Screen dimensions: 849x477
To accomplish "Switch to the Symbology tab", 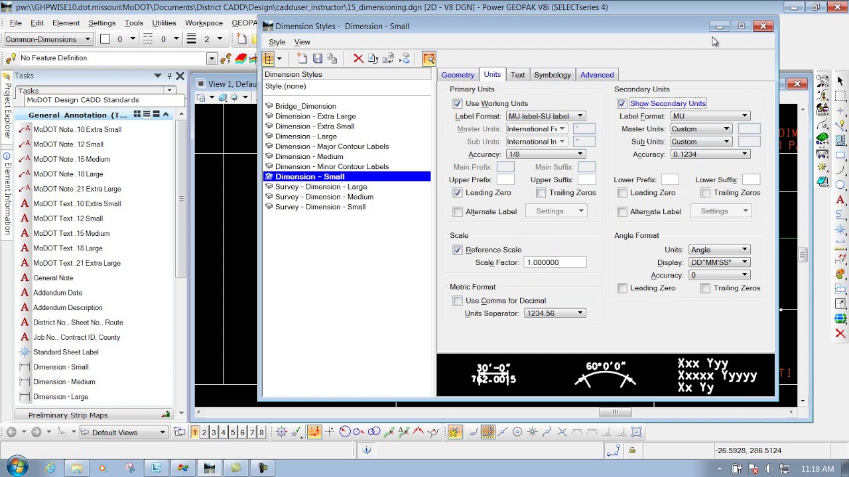I will (553, 75).
